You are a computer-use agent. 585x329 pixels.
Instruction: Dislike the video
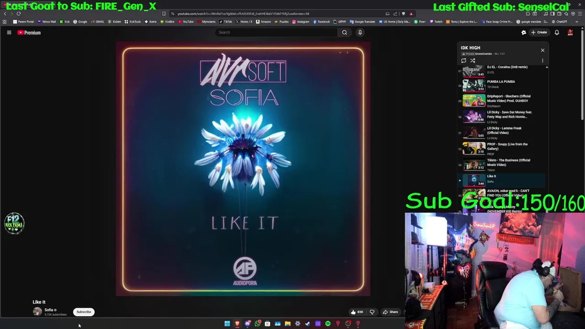[372, 312]
